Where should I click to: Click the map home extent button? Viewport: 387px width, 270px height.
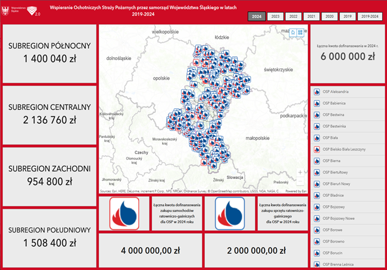click(292, 33)
